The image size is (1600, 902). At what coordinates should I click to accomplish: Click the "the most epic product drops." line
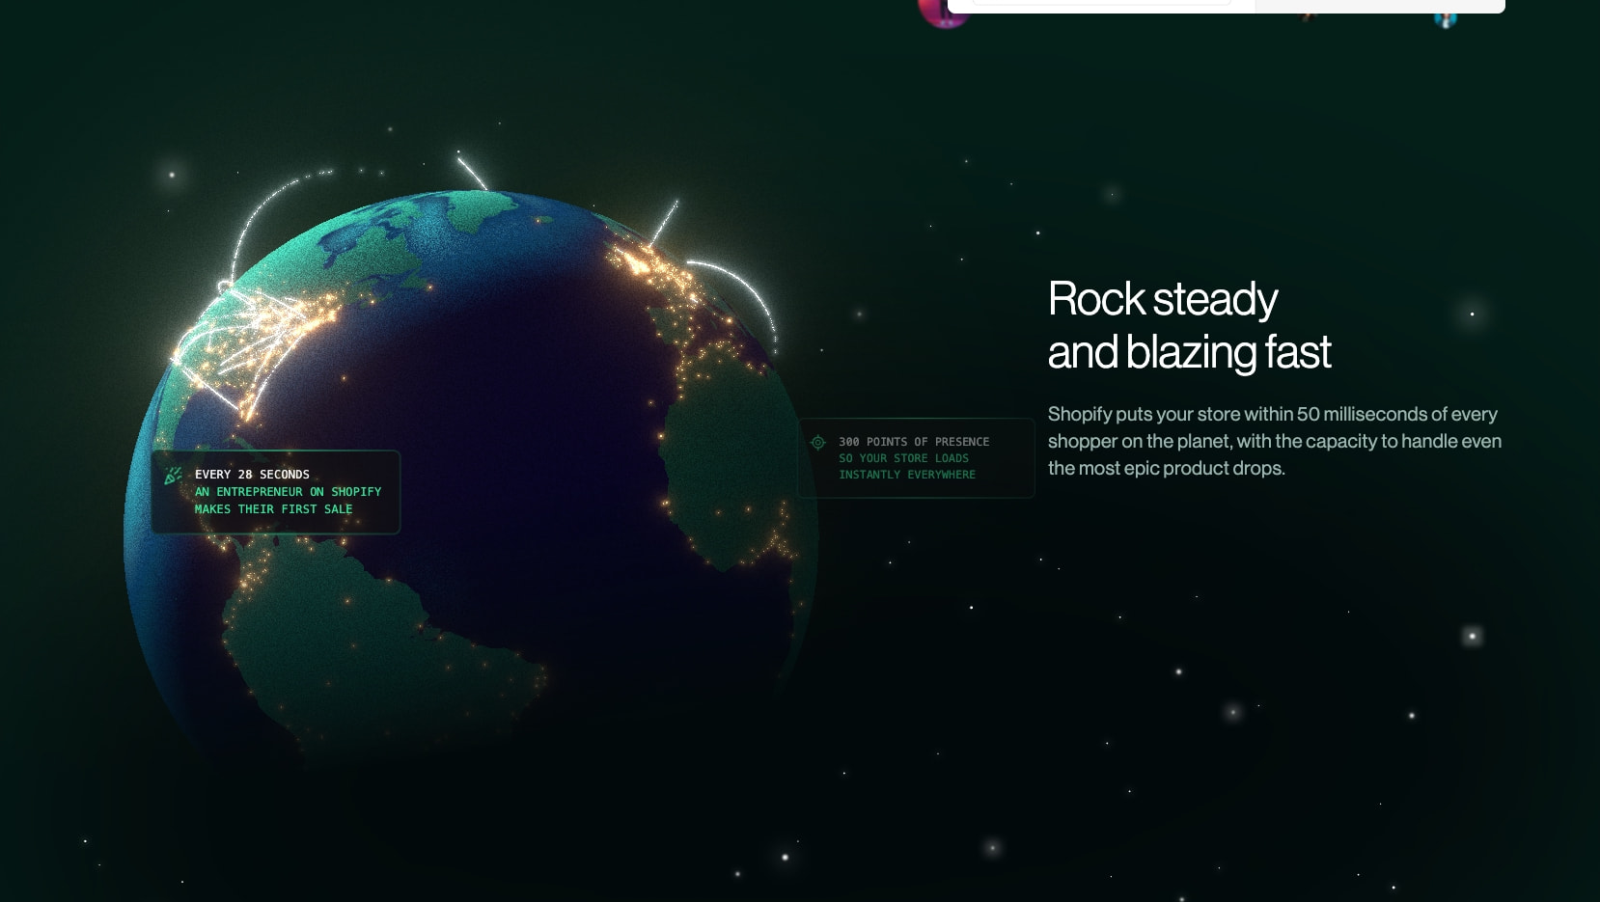point(1167,468)
